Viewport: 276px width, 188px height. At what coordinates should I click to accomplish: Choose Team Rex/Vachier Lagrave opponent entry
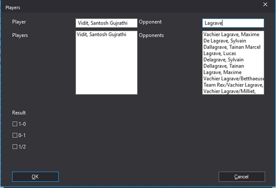[233, 85]
